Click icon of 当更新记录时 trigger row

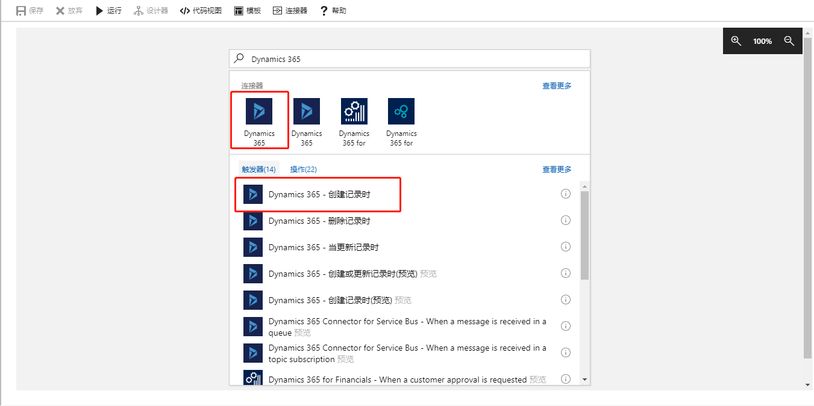[253, 247]
